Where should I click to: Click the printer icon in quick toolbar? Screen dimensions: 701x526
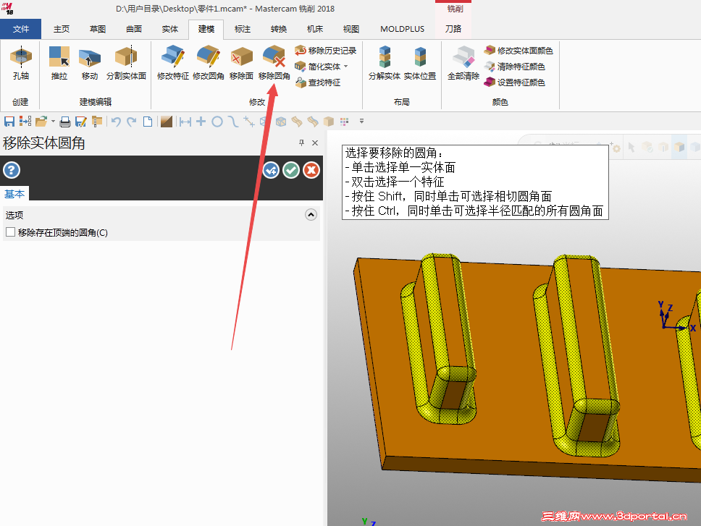(x=65, y=122)
